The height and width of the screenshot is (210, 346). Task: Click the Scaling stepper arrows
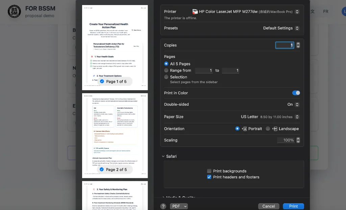click(x=298, y=140)
